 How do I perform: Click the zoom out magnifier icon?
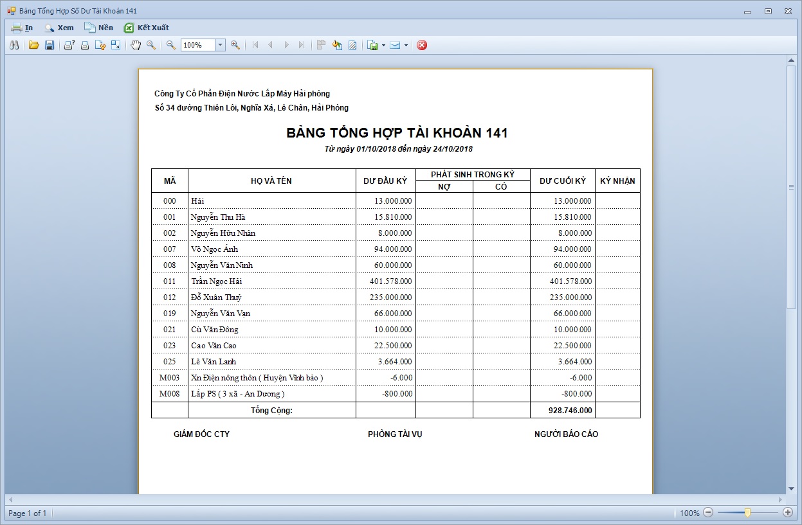click(x=171, y=45)
